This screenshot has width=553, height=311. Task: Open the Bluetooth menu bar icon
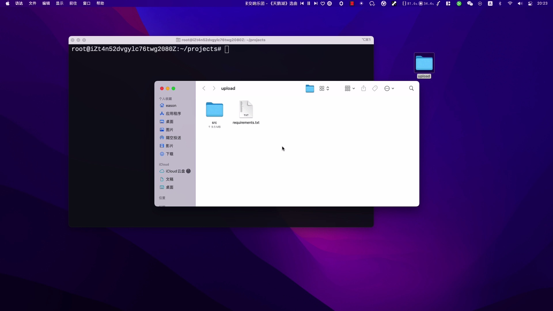500,3
